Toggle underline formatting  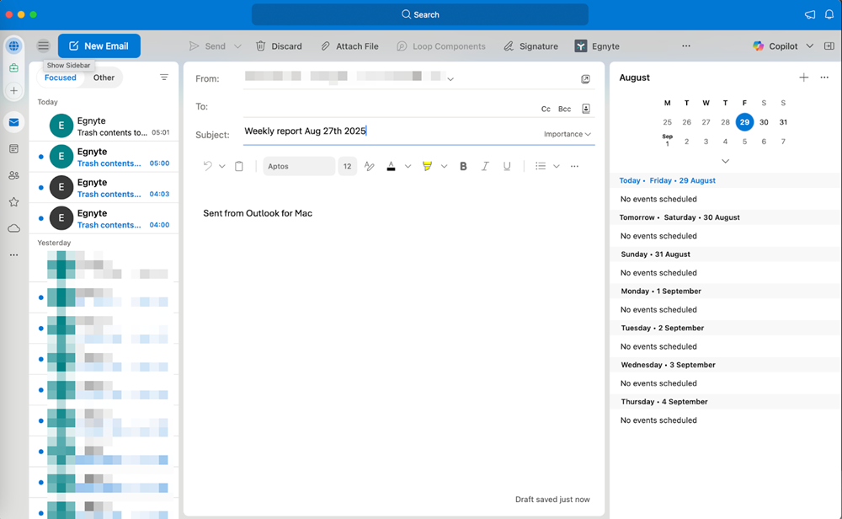pyautogui.click(x=507, y=167)
